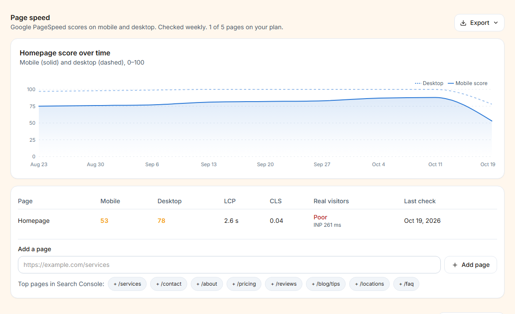Click the Export download icon

(x=463, y=23)
